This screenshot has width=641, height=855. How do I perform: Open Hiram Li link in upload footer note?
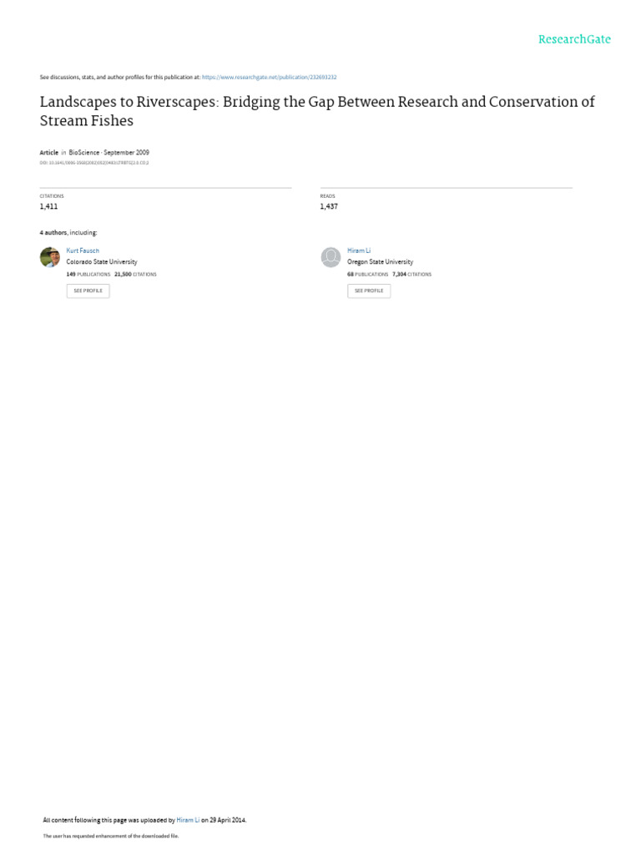click(188, 820)
